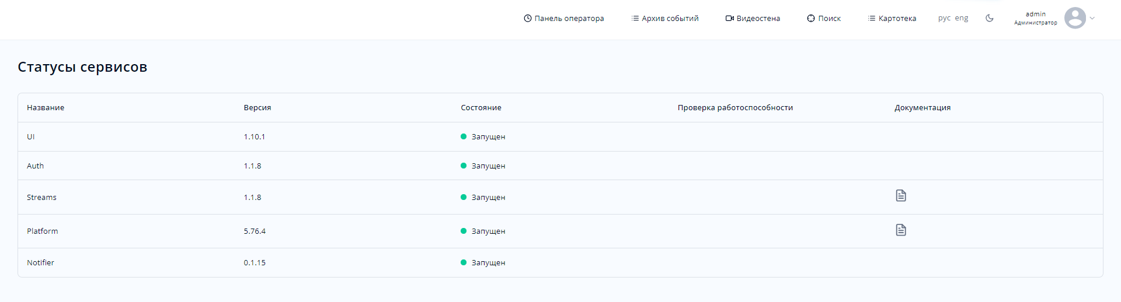1121x302 pixels.
Task: Switch language to eng
Action: (x=962, y=19)
